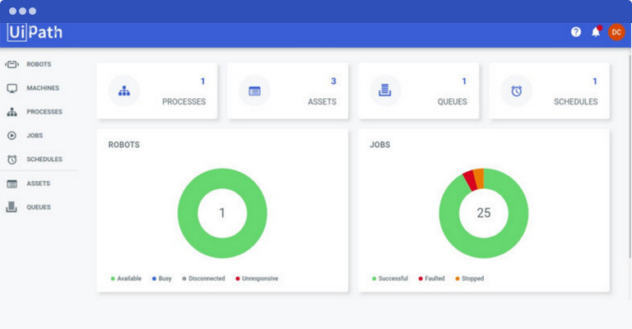
Task: Go to Machines in the sidebar
Action: pos(43,88)
